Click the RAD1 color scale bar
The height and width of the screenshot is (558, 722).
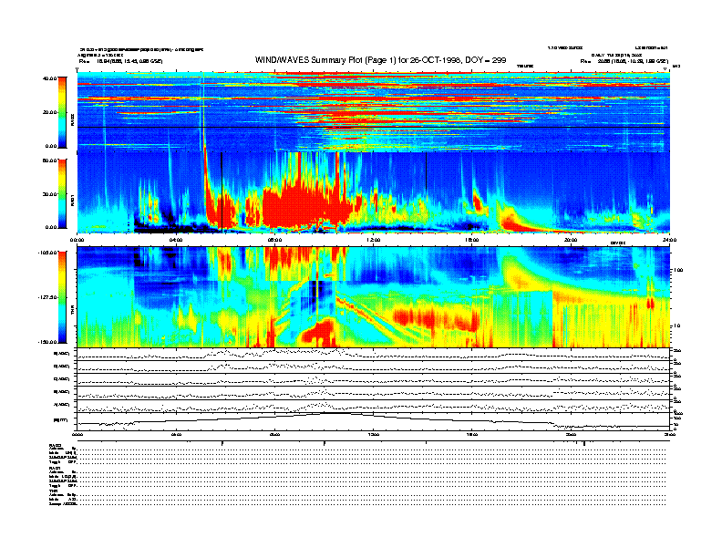click(x=62, y=194)
